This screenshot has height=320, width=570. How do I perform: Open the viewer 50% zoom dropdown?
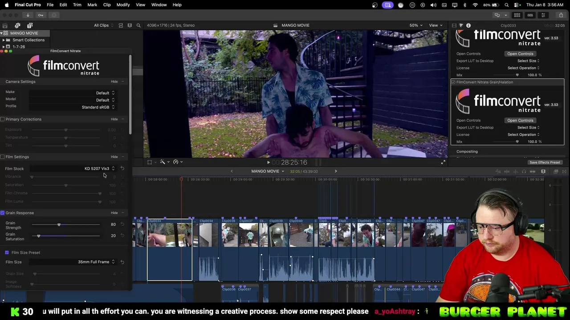pyautogui.click(x=416, y=25)
